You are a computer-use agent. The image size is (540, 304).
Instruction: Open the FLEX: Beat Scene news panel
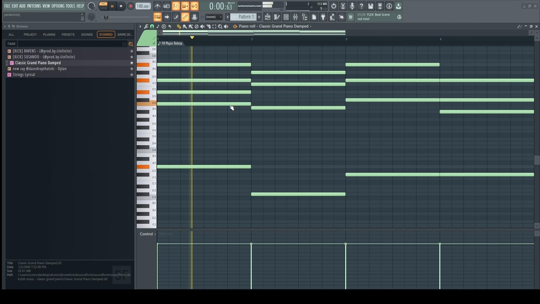379,17
